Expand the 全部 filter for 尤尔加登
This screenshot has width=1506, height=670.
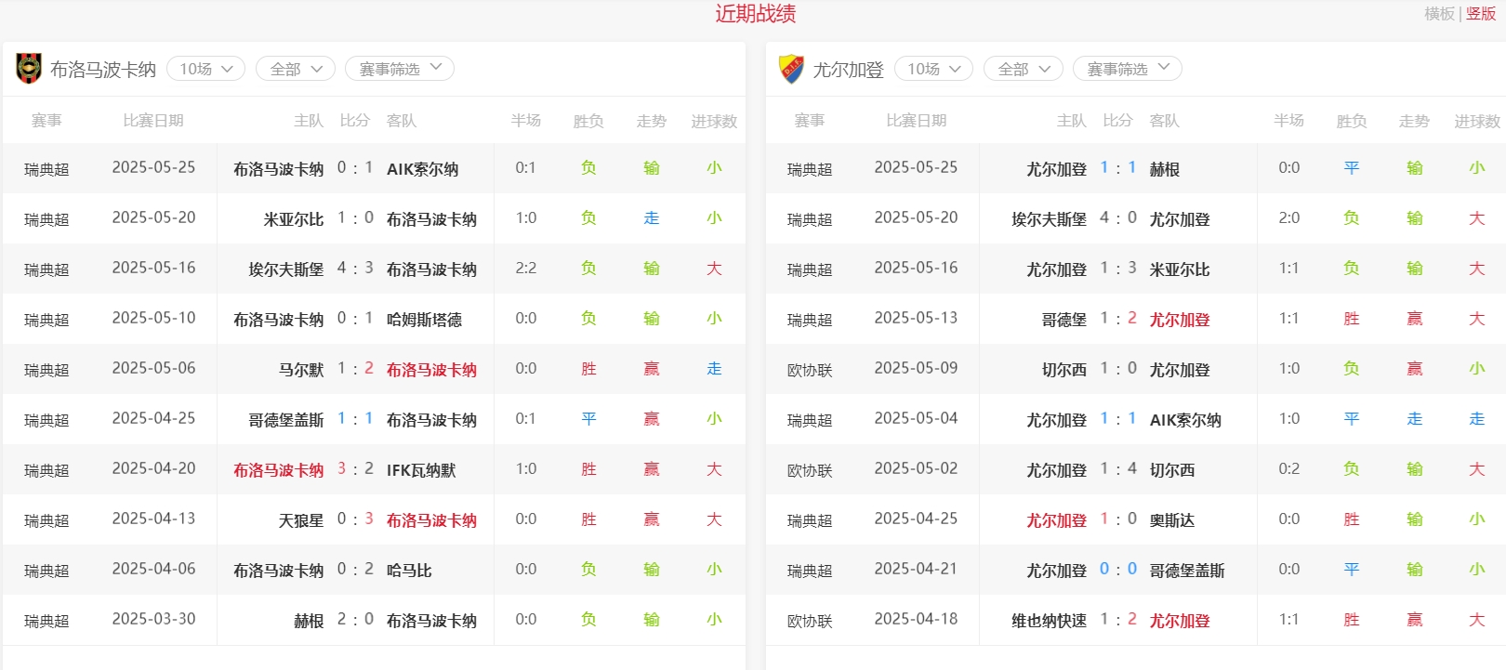pyautogui.click(x=1024, y=69)
